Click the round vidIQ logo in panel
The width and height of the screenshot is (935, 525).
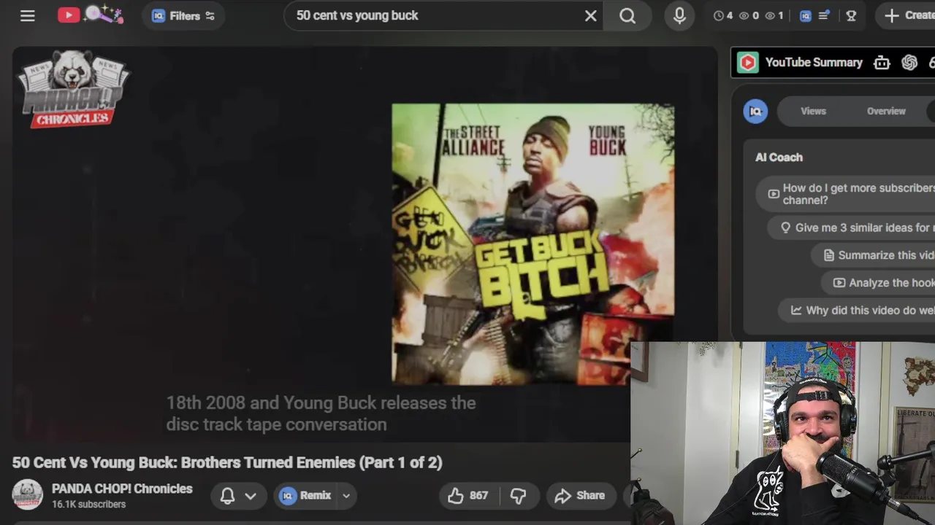point(755,111)
